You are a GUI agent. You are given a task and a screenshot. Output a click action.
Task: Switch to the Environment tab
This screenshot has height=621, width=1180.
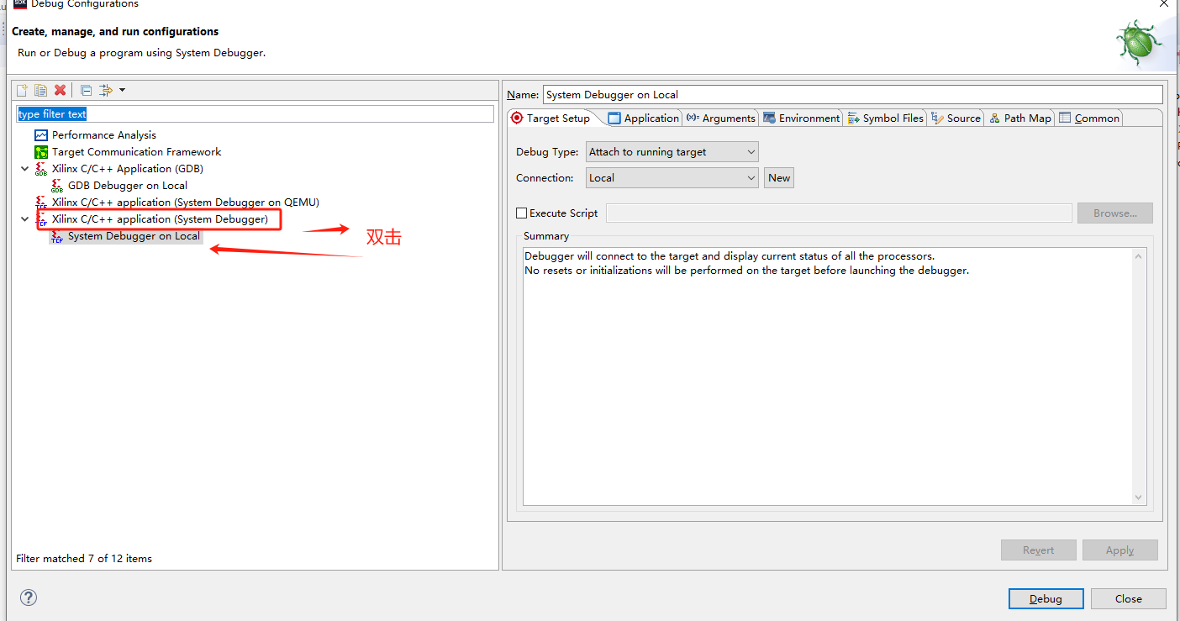[802, 118]
